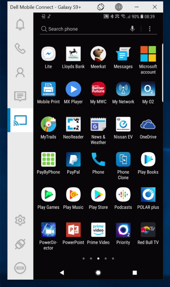The image size is (170, 287).
Task: Open Dell Mobile Connect settings gear
Action: click(20, 220)
